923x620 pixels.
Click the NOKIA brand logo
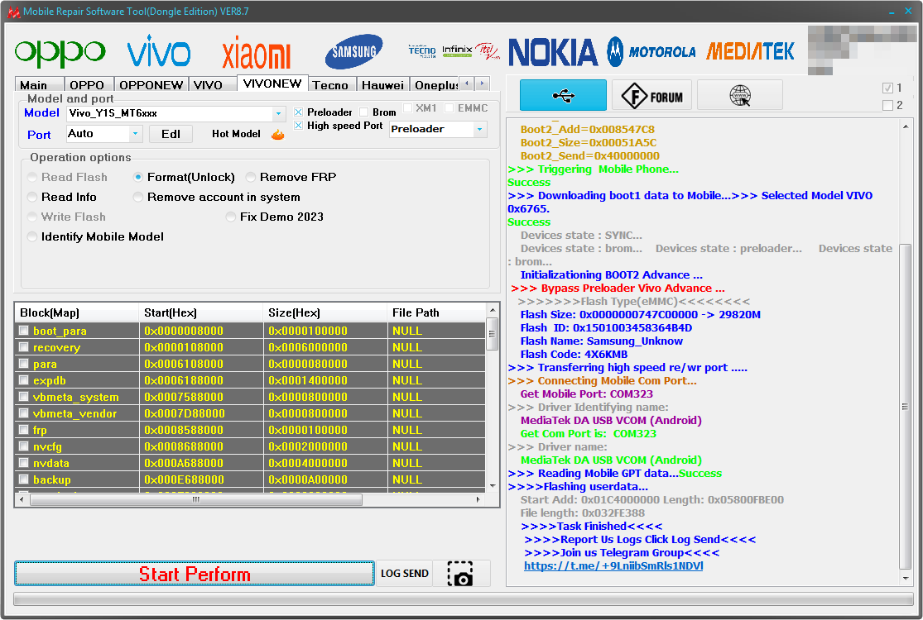pyautogui.click(x=553, y=52)
